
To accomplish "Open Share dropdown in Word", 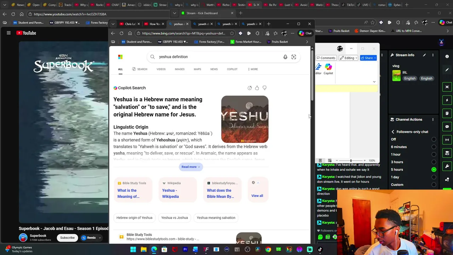I will click(368, 58).
